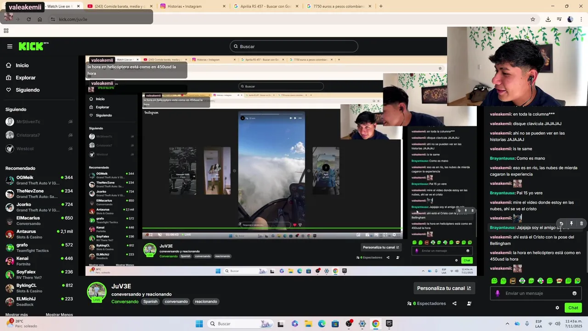Open followed channel MrStivenTc
Image resolution: width=588 pixels, height=331 pixels.
coord(39,122)
